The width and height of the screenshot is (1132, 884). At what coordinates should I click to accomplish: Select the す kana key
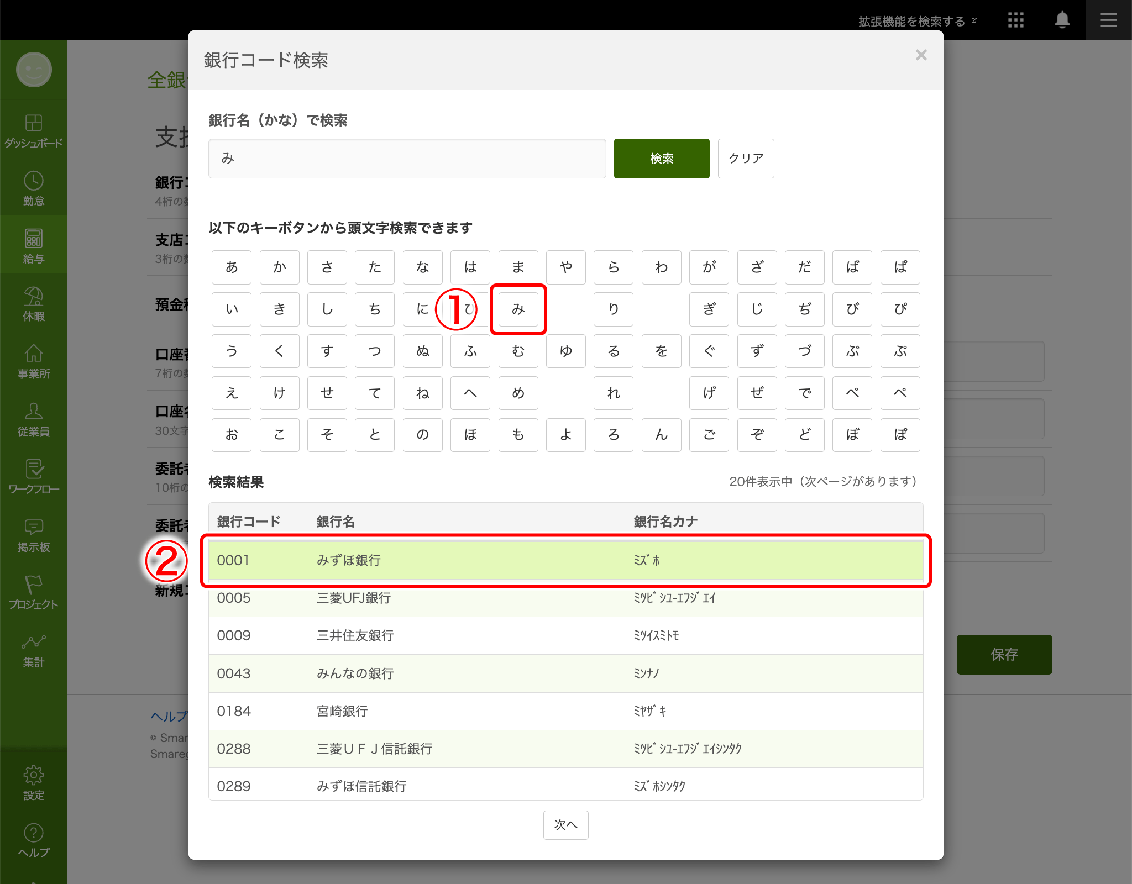(x=327, y=351)
